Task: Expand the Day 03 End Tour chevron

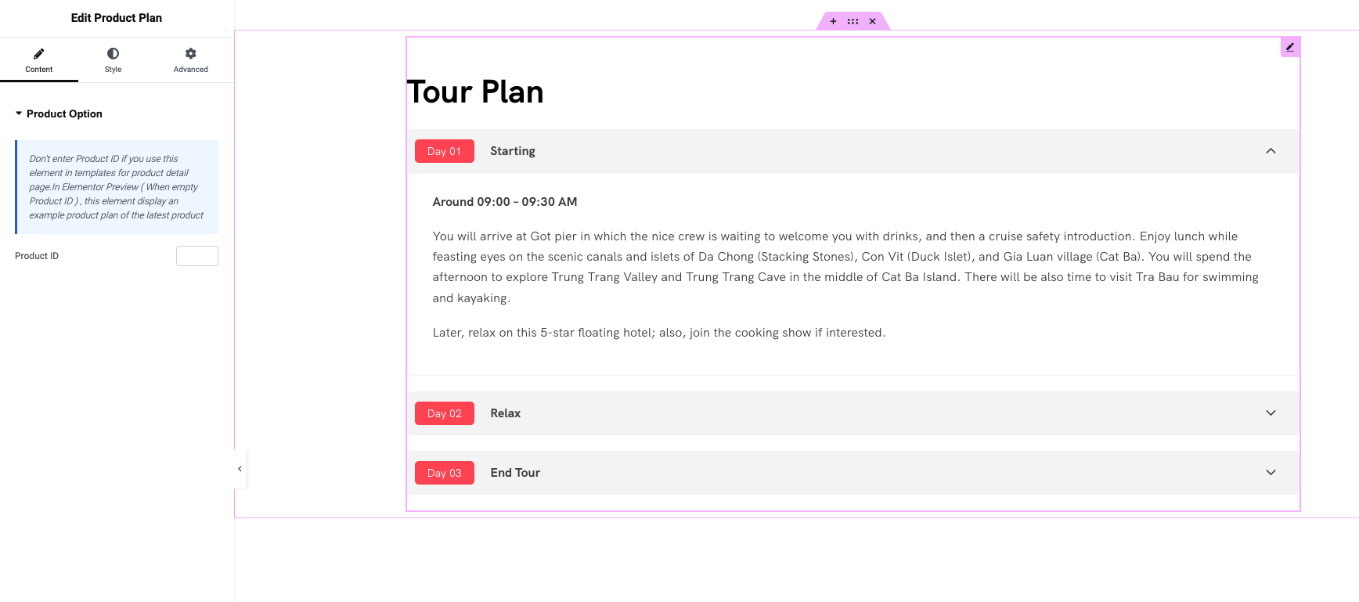Action: point(1271,473)
